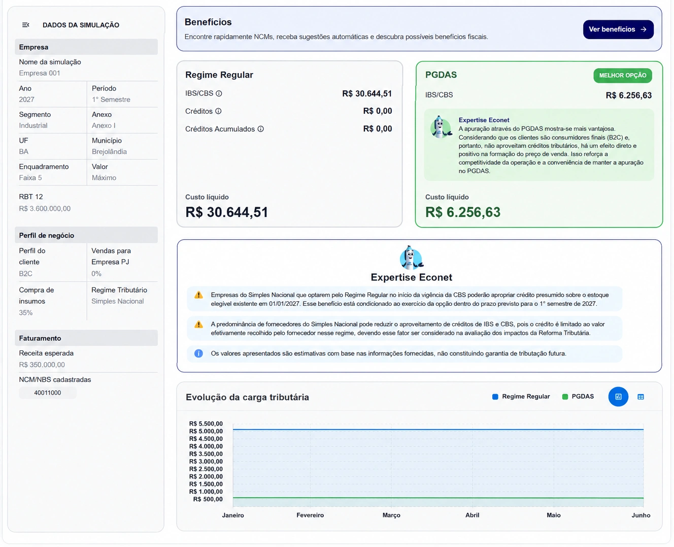Collapse the Perfil de negócio section header
Viewport: 674px width, 547px height.
click(x=86, y=235)
